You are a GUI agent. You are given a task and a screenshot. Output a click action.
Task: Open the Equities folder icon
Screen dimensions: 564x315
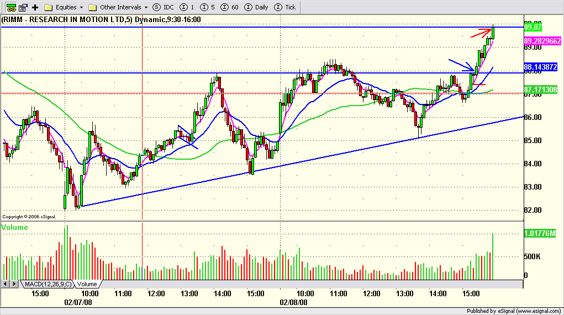click(x=49, y=7)
